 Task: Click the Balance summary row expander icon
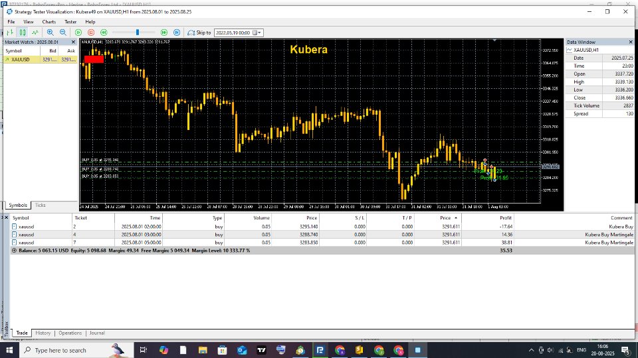point(14,251)
